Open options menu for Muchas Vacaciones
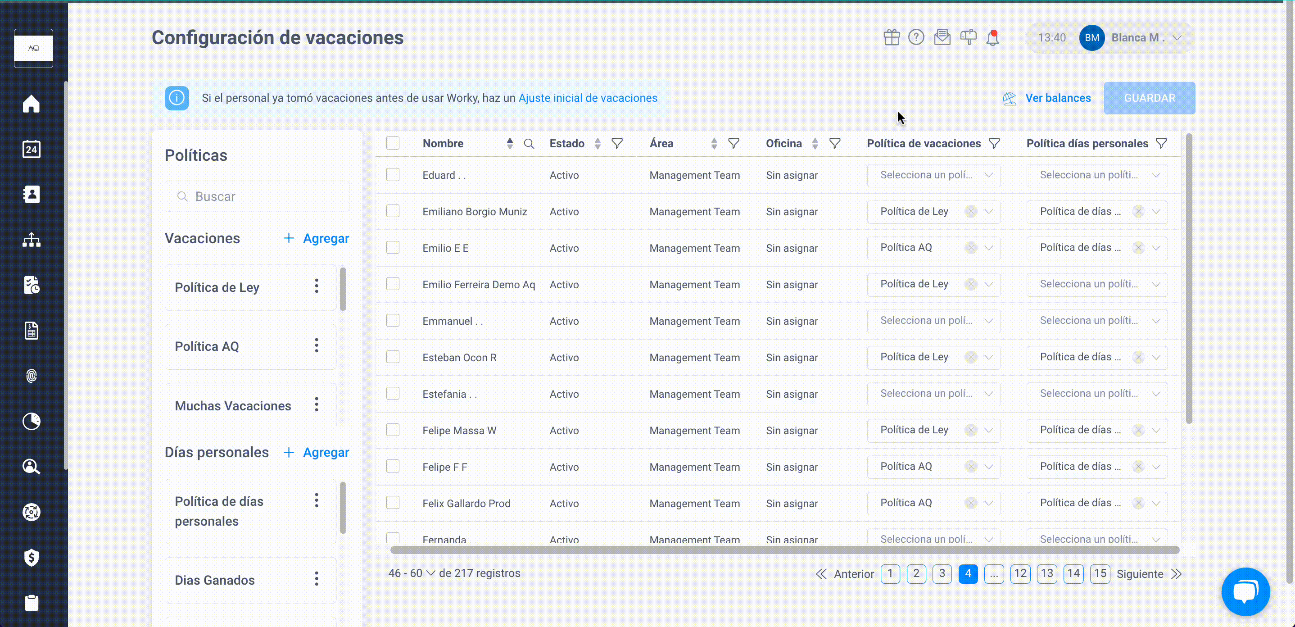Viewport: 1295px width, 627px height. click(316, 405)
